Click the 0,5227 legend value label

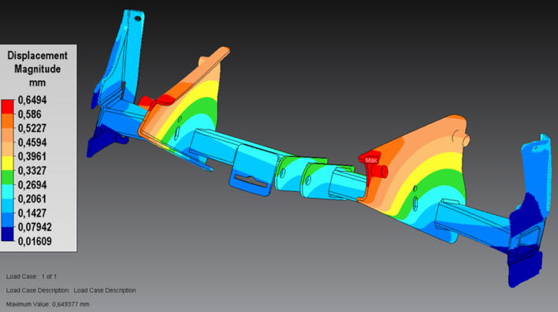click(32, 128)
